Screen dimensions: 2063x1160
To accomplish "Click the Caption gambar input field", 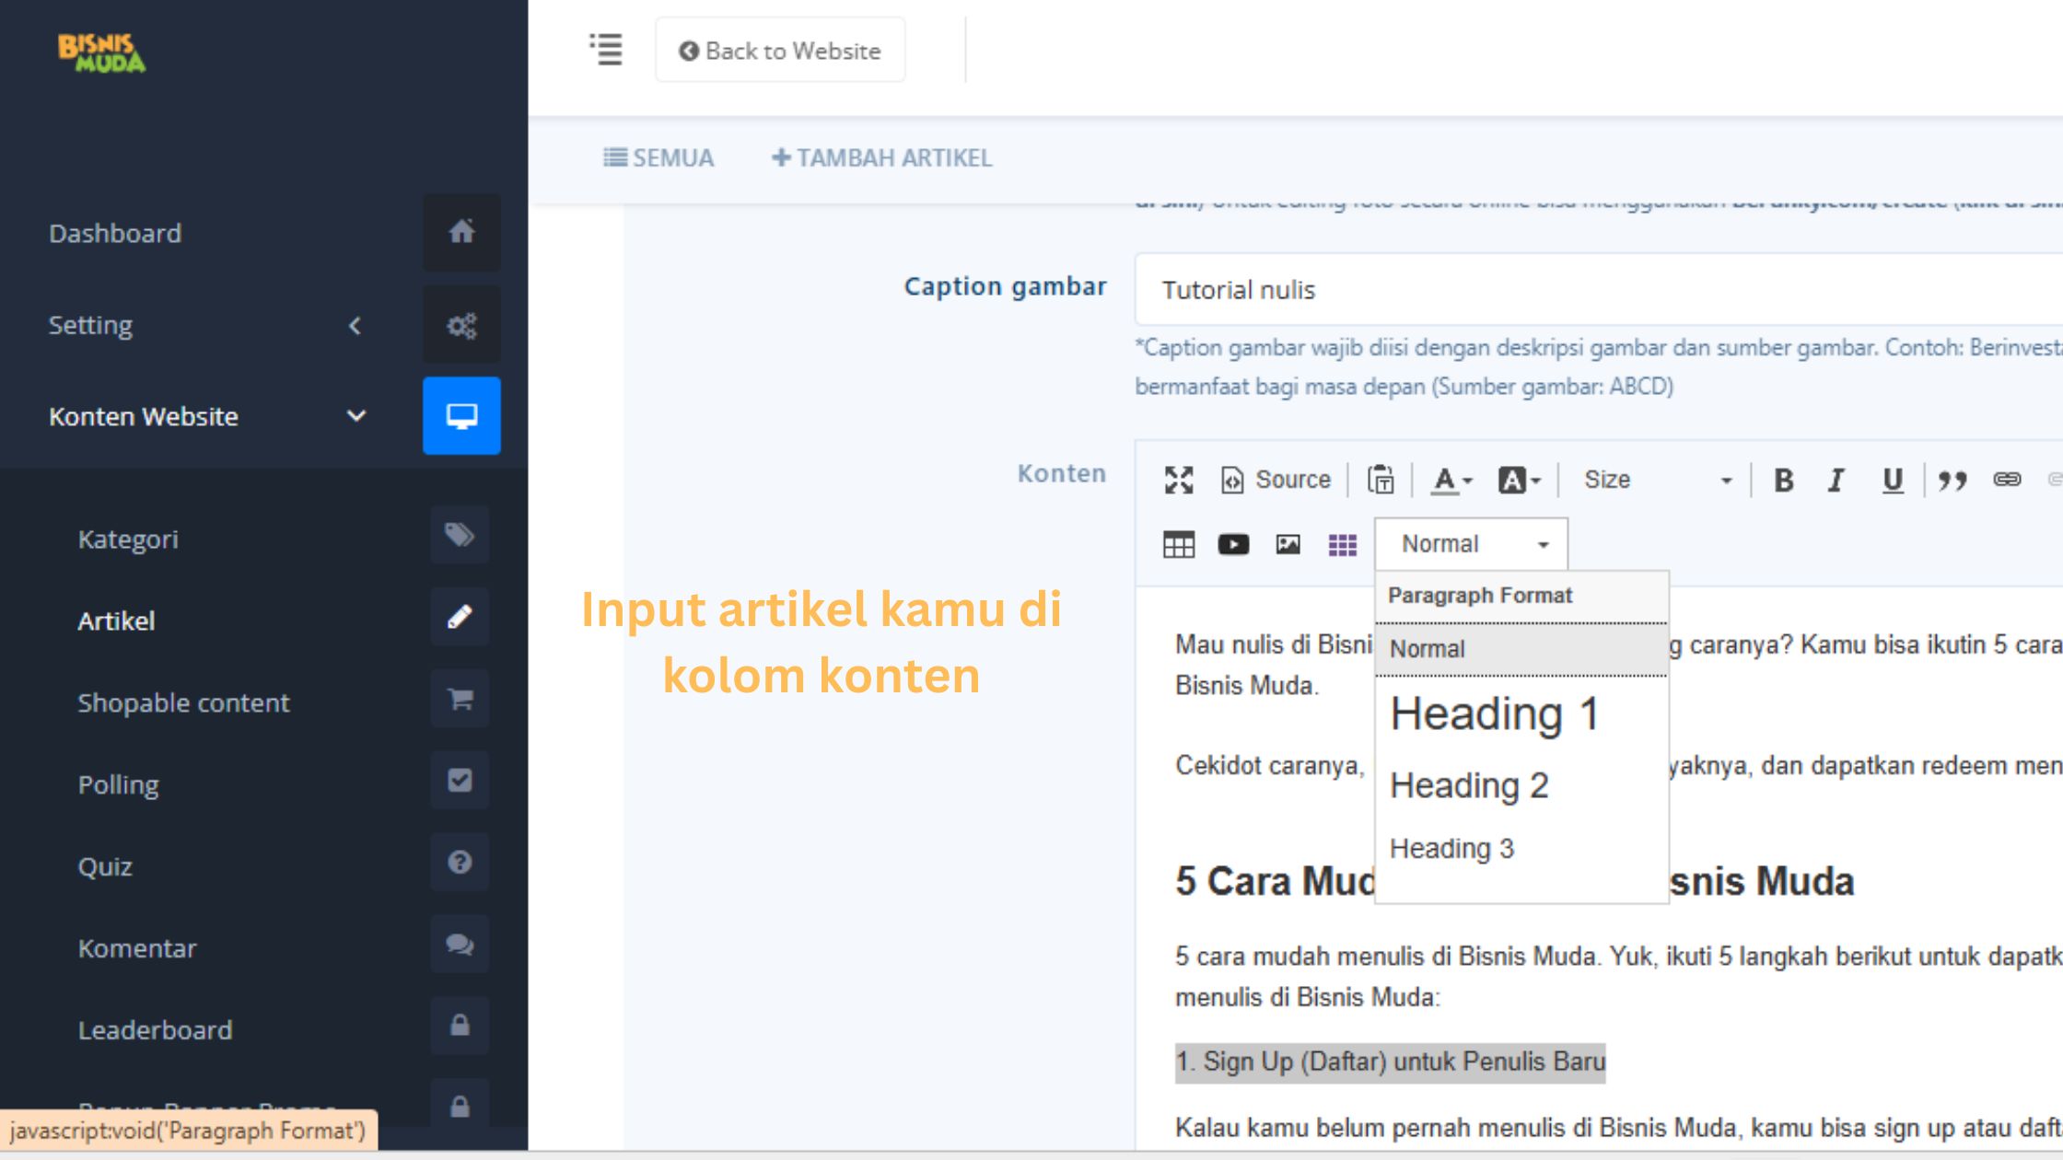I will pyautogui.click(x=1599, y=290).
